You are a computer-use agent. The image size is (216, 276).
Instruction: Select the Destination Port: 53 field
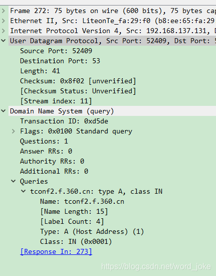pos(60,61)
